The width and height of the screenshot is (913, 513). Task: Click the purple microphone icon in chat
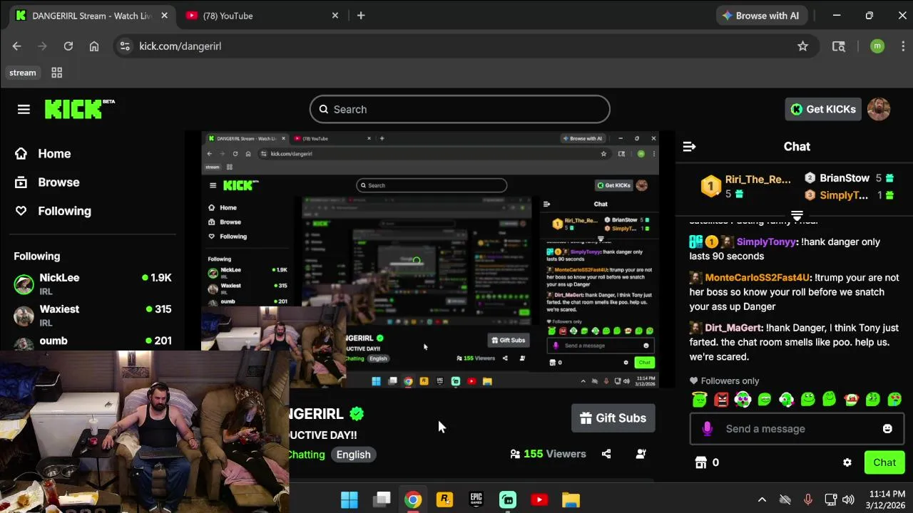pos(707,429)
